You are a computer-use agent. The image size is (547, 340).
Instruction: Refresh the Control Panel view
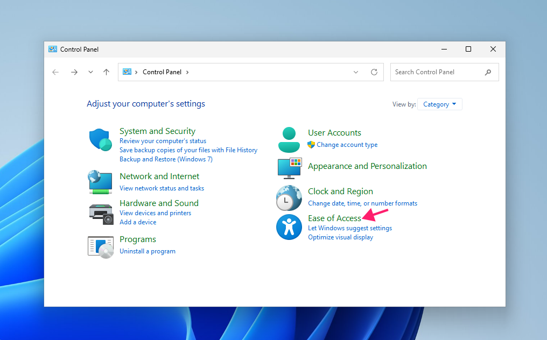click(x=374, y=72)
